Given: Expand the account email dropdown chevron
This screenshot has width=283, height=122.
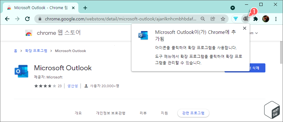Looking at the screenshot, I should [x=257, y=33].
